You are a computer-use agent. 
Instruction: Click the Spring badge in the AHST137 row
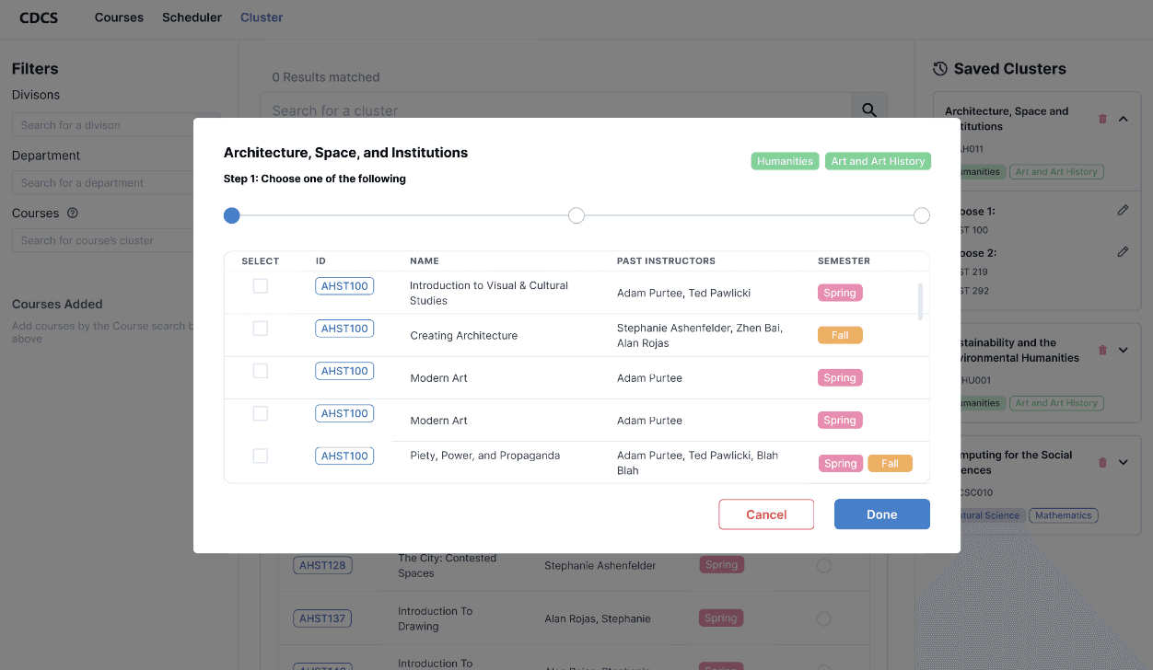[x=721, y=618]
